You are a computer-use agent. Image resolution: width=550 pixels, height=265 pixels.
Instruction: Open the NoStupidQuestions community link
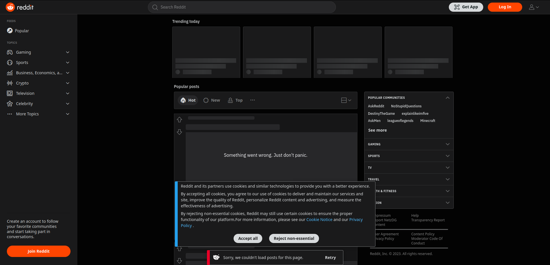(x=406, y=106)
